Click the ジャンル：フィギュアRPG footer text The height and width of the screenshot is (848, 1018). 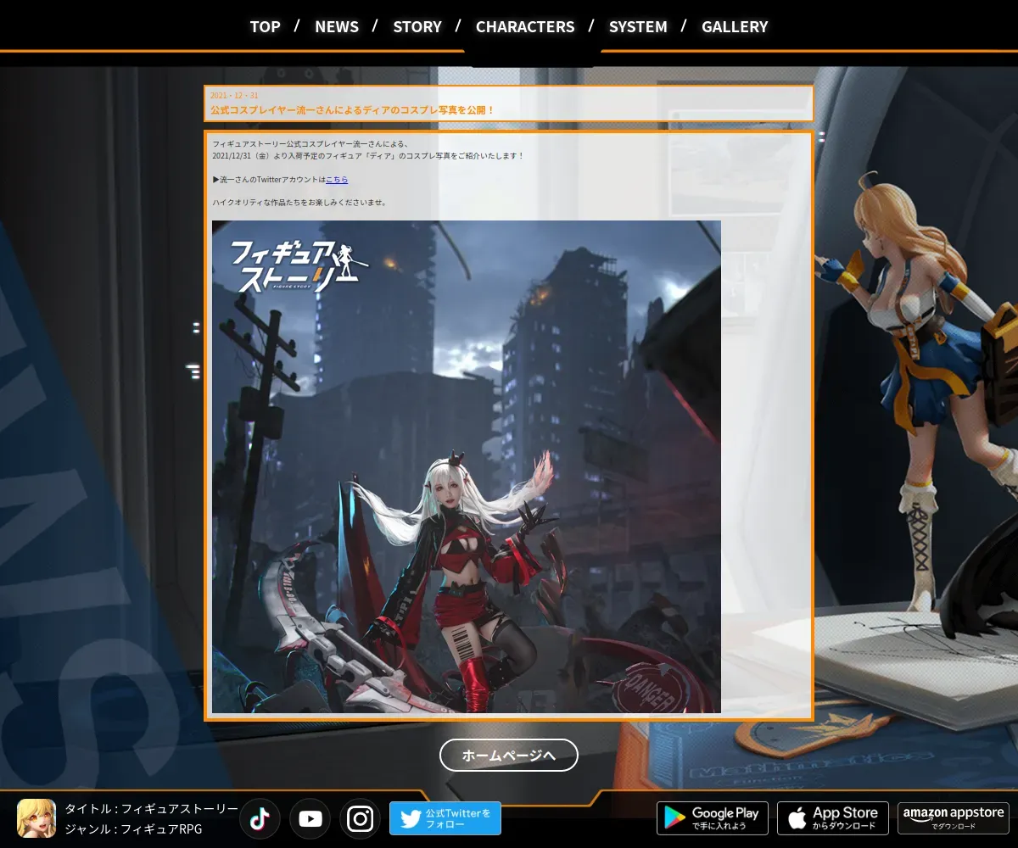pos(133,829)
